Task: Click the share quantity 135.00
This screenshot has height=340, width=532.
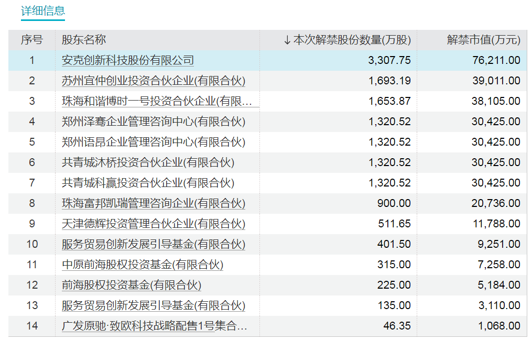Action: click(394, 305)
